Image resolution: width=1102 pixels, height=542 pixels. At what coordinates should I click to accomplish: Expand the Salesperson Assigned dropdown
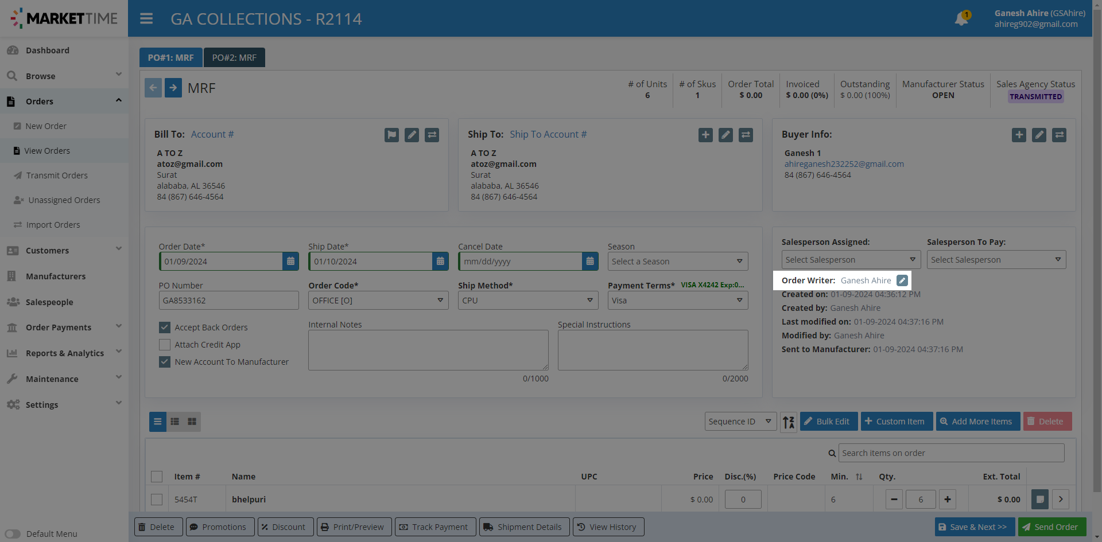pyautogui.click(x=851, y=260)
